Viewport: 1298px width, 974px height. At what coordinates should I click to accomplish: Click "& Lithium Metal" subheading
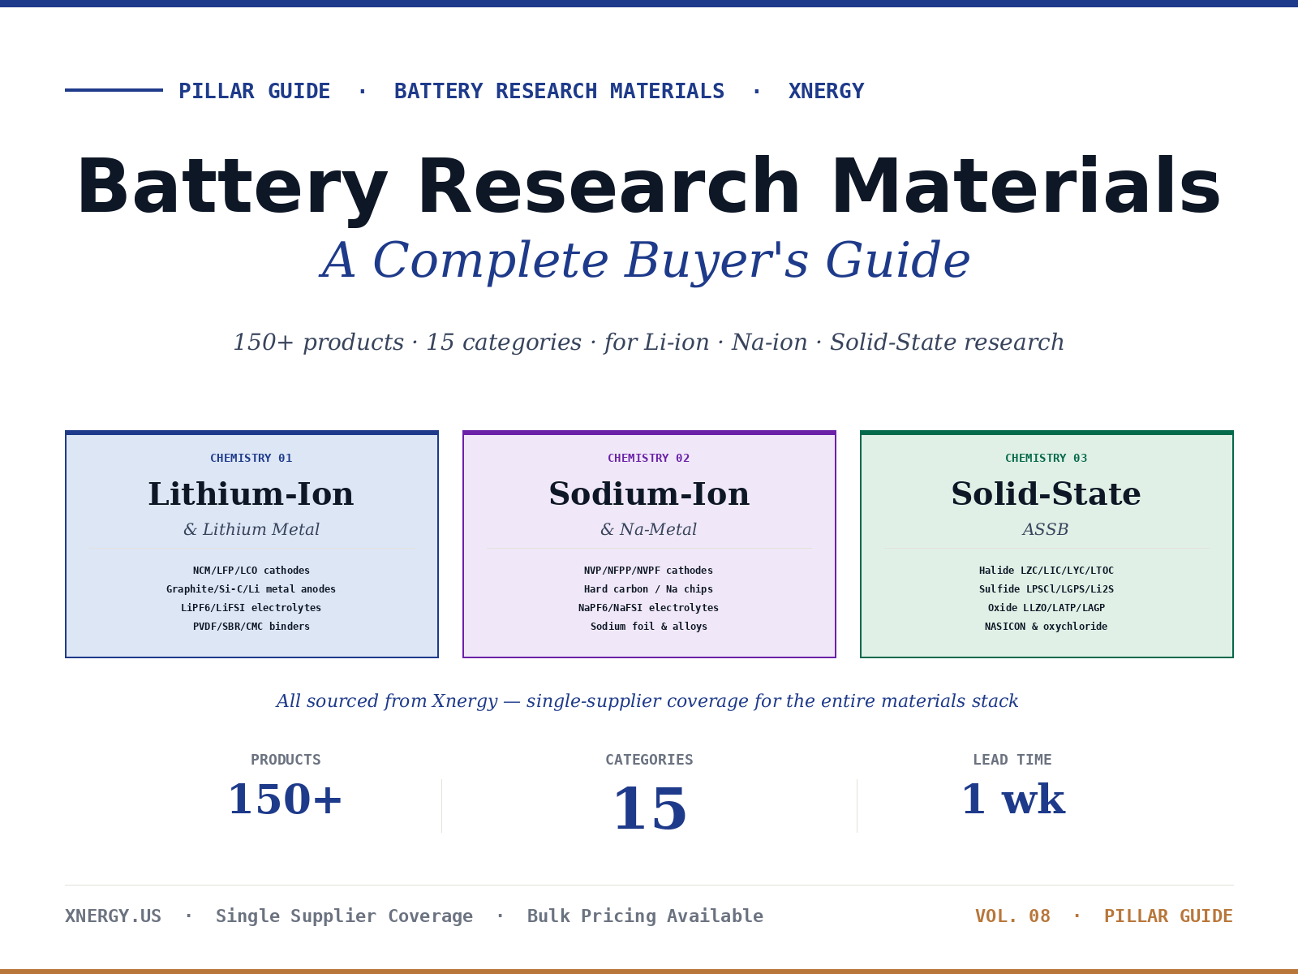pos(251,529)
